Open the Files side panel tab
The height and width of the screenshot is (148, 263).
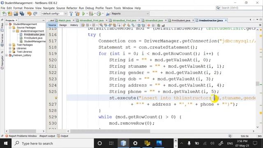click(x=2, y=27)
